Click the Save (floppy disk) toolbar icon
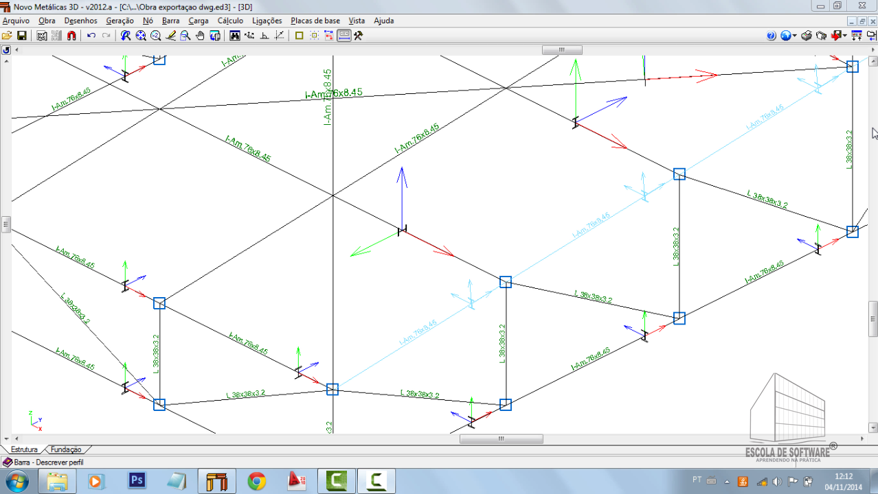This screenshot has width=878, height=494. pos(21,36)
